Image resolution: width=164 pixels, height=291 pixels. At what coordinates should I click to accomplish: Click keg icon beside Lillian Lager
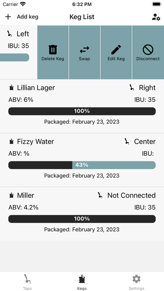tap(12, 88)
